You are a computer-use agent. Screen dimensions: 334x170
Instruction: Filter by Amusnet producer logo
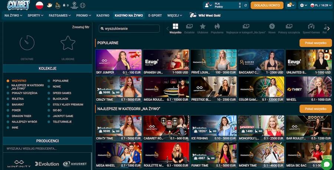tap(75, 164)
